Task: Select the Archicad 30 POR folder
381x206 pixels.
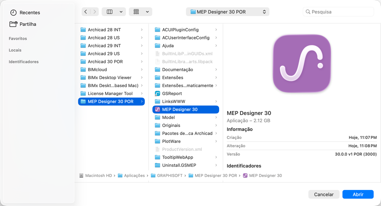Action: tap(111, 61)
